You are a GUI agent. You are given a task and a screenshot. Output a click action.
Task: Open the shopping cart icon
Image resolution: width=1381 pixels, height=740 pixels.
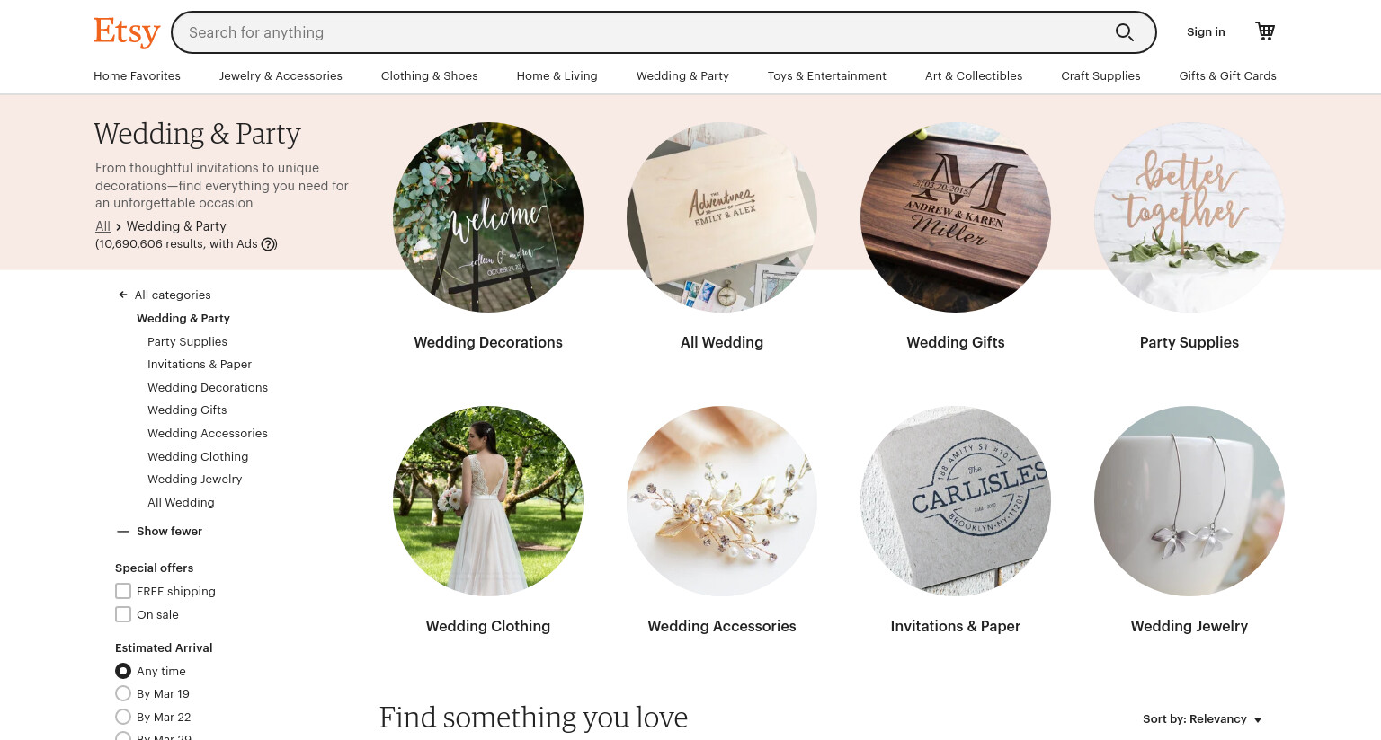(x=1265, y=31)
